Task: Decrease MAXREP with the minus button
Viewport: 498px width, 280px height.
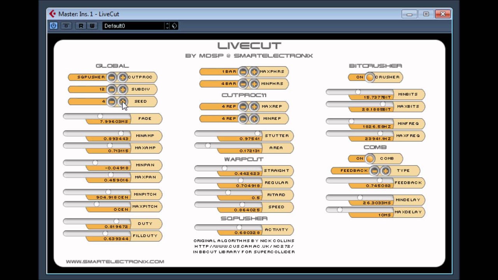Action: 243,106
